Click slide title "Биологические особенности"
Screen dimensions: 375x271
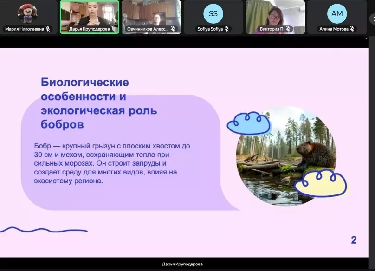pos(84,90)
